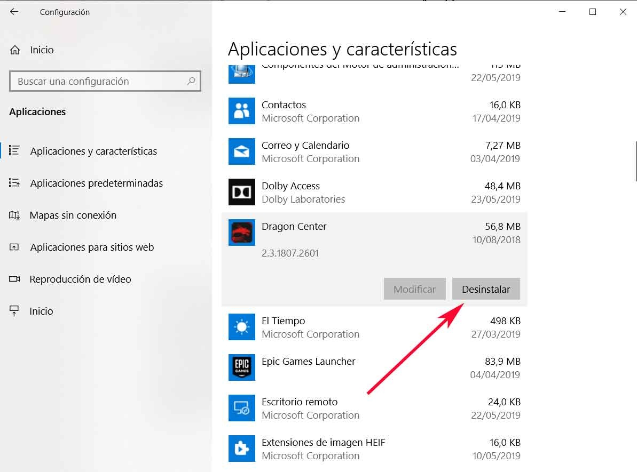This screenshot has width=637, height=472.
Task: Close the Configuración window
Action: pyautogui.click(x=623, y=12)
